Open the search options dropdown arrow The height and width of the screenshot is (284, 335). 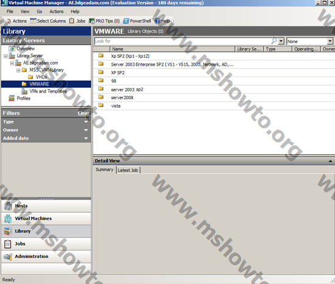pos(281,41)
